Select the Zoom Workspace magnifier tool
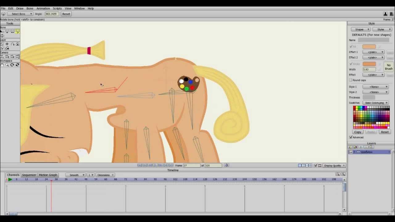 click(x=7, y=65)
